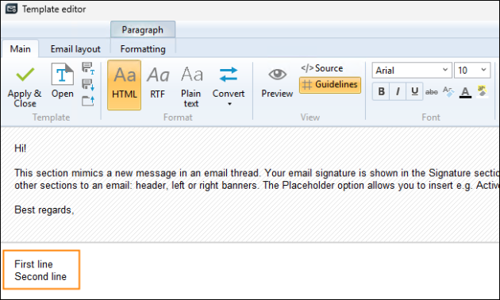
Task: Click the save as template icon
Action: [88, 68]
